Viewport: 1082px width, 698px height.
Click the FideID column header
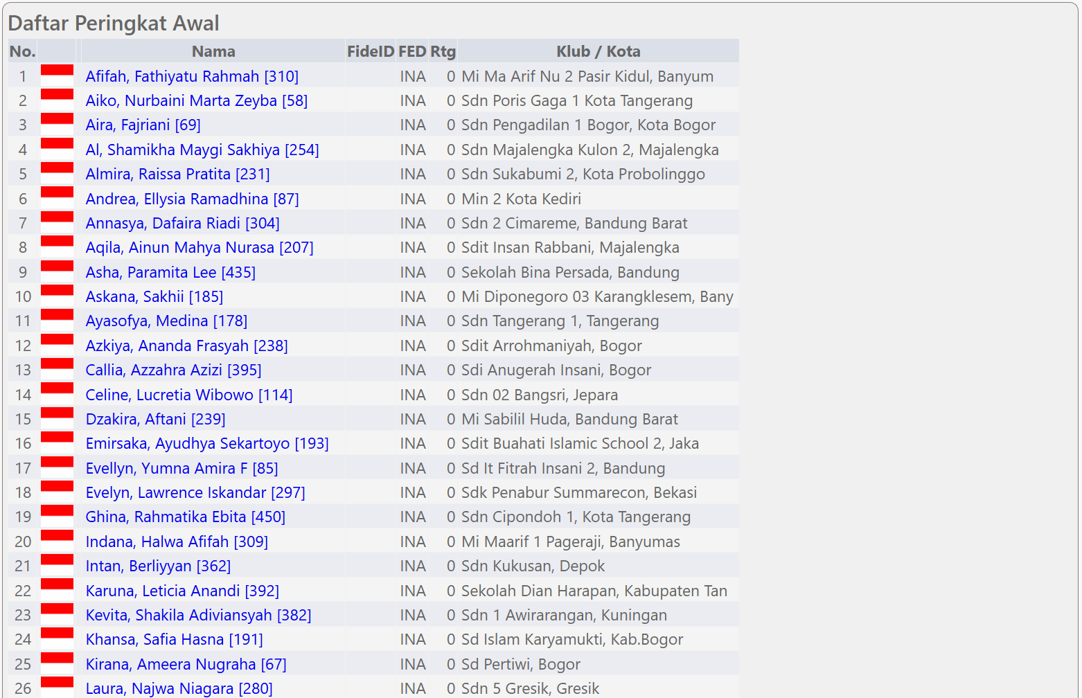371,51
